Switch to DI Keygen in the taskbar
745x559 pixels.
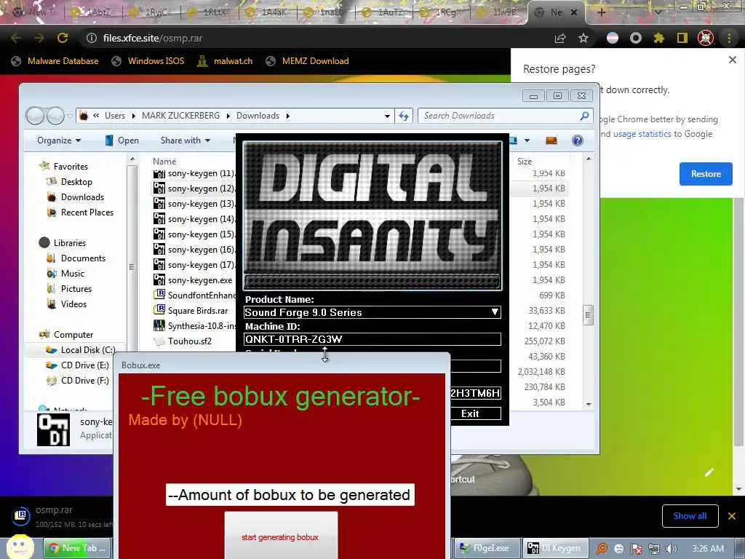coord(555,548)
